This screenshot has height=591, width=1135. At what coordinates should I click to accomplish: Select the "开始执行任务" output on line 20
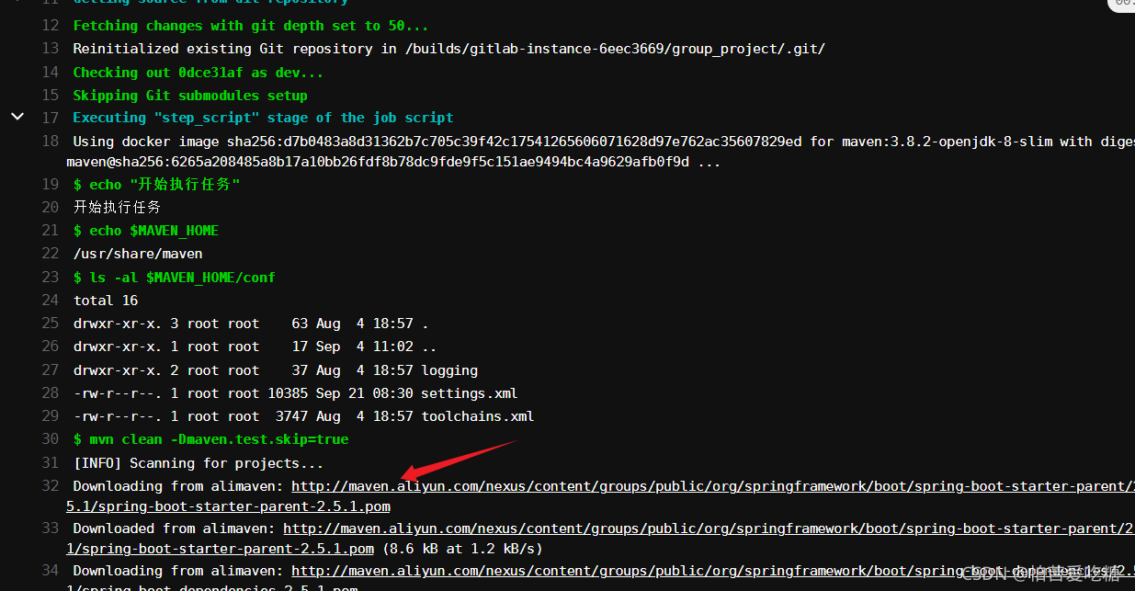pos(118,208)
